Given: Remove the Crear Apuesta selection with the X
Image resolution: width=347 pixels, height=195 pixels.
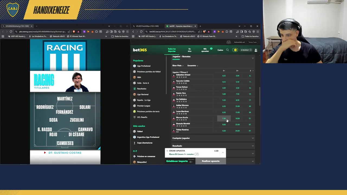Looking at the screenshot, I should [167, 151].
